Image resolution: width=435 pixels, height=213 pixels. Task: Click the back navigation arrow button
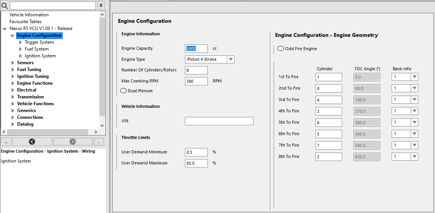click(32, 142)
